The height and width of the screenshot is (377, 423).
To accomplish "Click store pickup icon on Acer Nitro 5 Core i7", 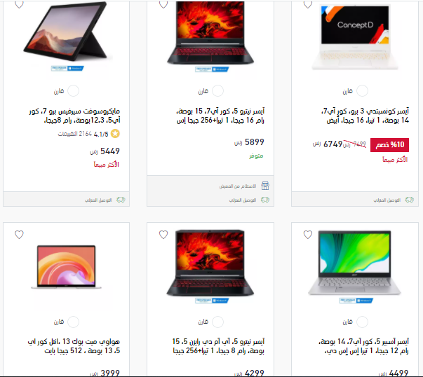I will click(265, 186).
